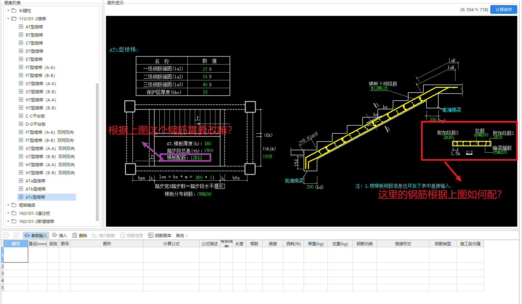Click the 搭接形式 column header
This screenshot has height=304, width=522.
[403, 244]
